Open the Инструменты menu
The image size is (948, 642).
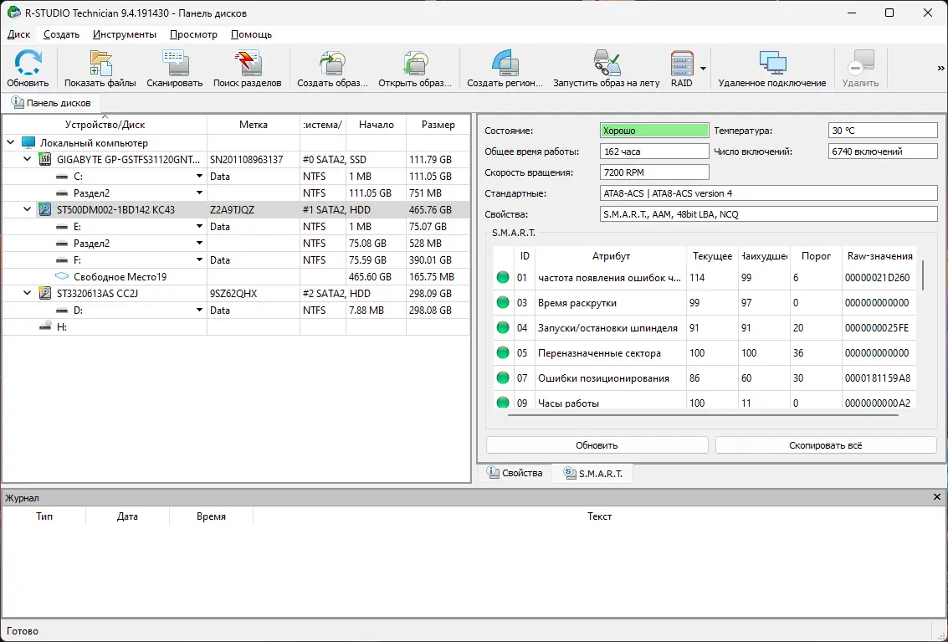coord(125,34)
